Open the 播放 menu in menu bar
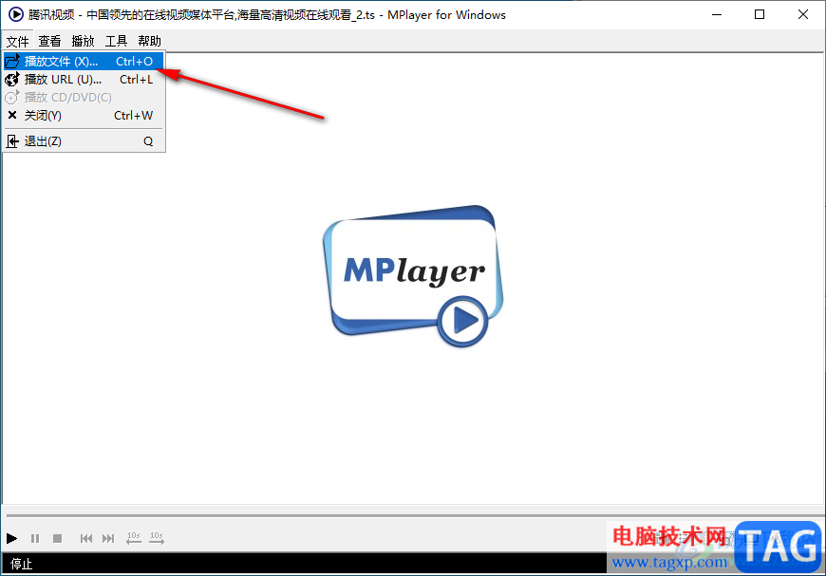Screen dimensions: 826x576 [83, 41]
